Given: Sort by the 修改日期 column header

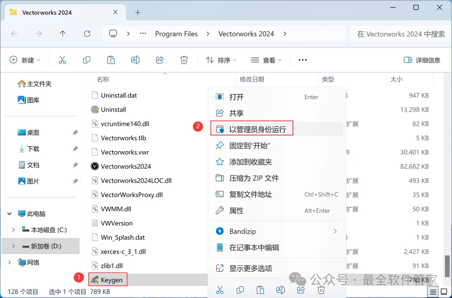Looking at the screenshot, I should point(252,79).
